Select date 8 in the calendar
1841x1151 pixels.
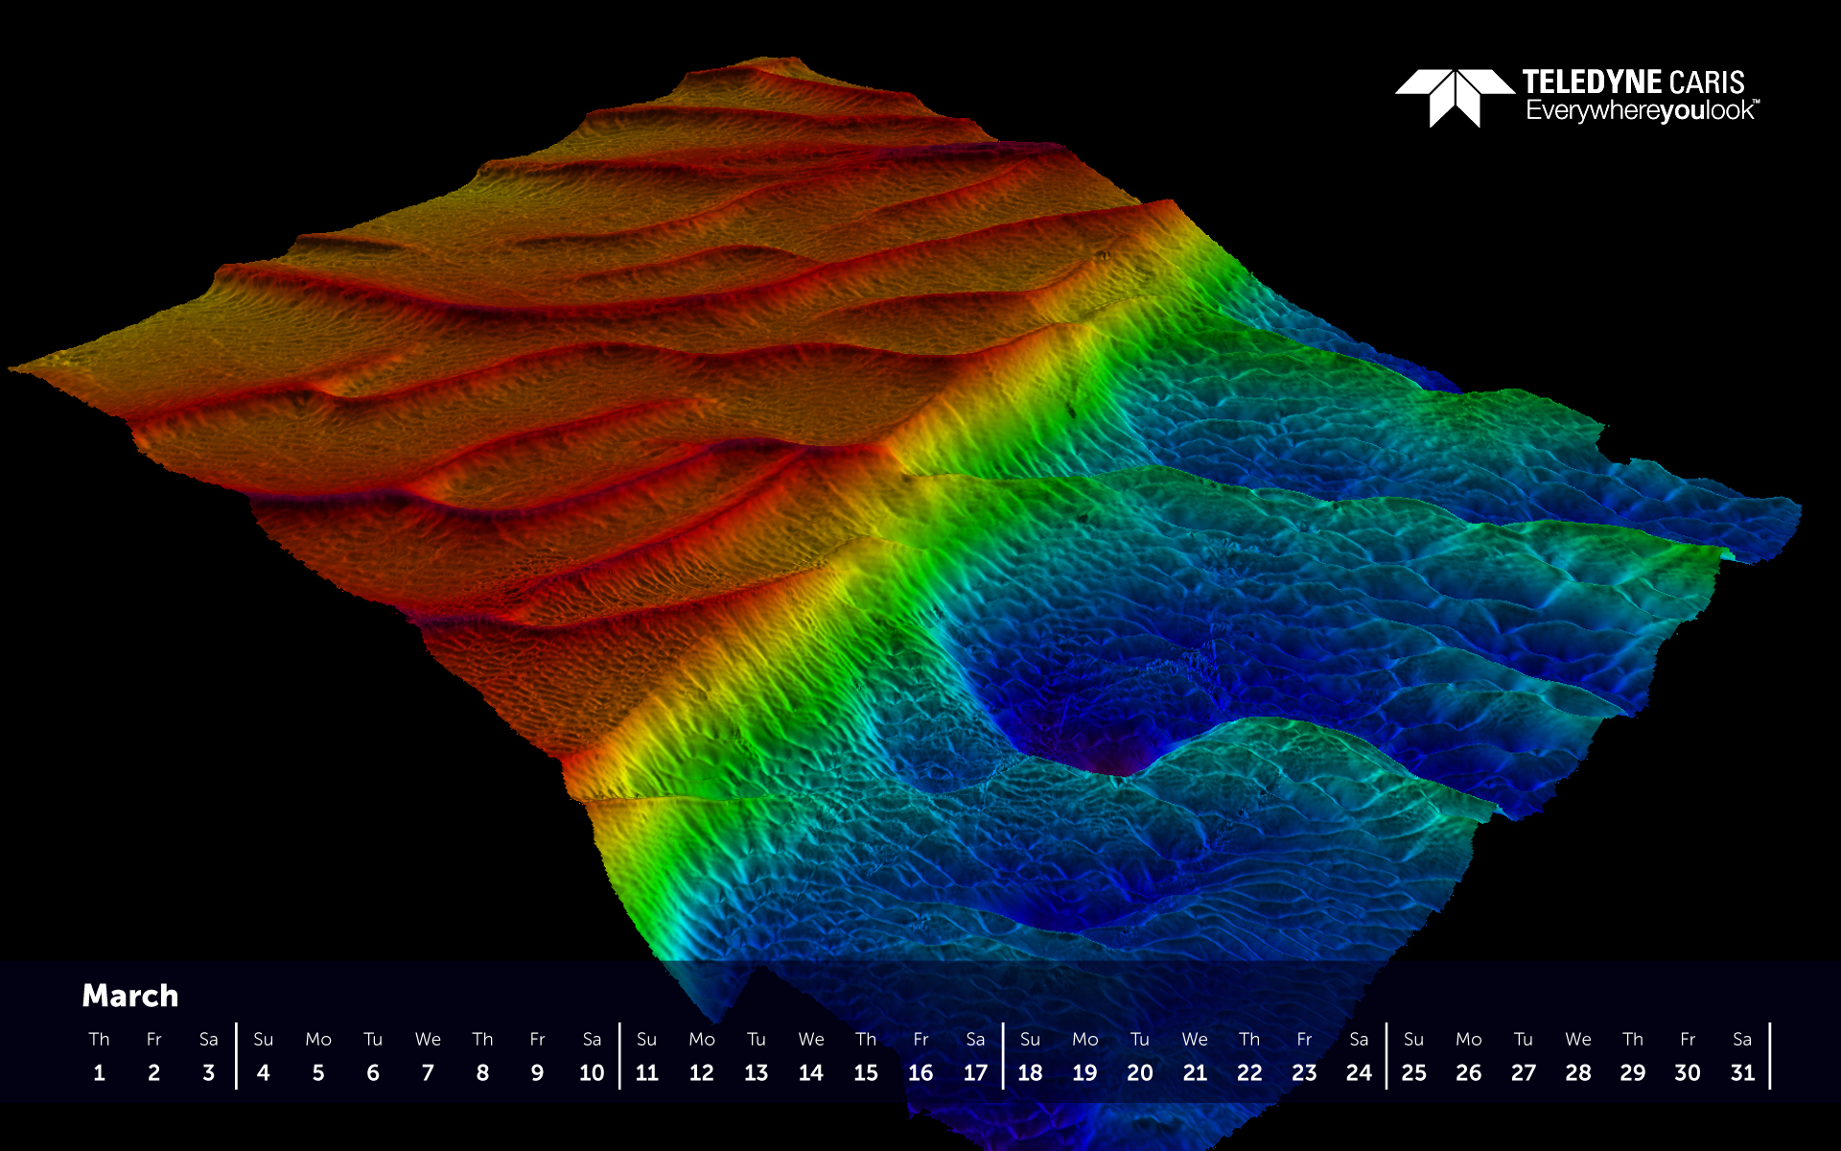click(x=482, y=1073)
